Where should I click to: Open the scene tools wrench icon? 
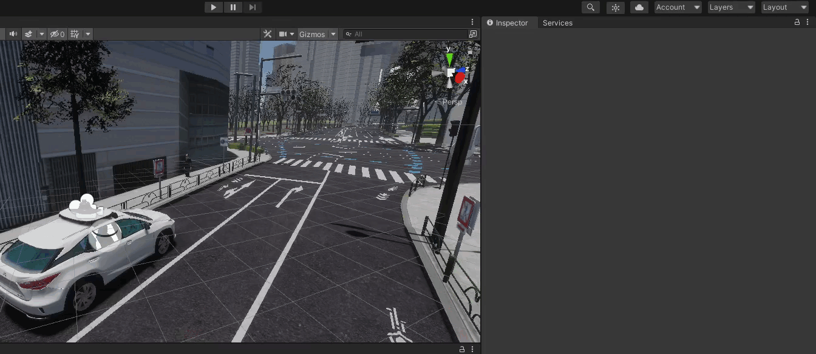(267, 34)
